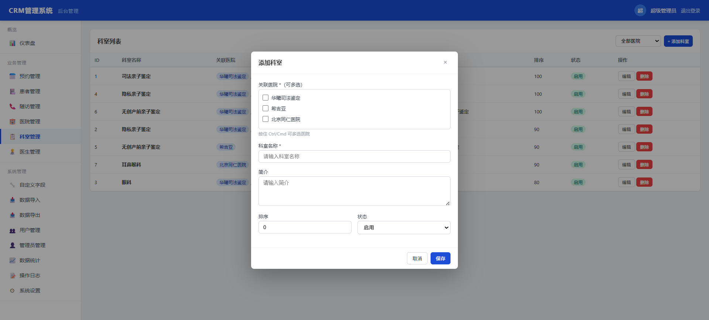Tick the 希吉亚 hospital checkbox
Viewport: 709px width, 320px height.
click(266, 108)
